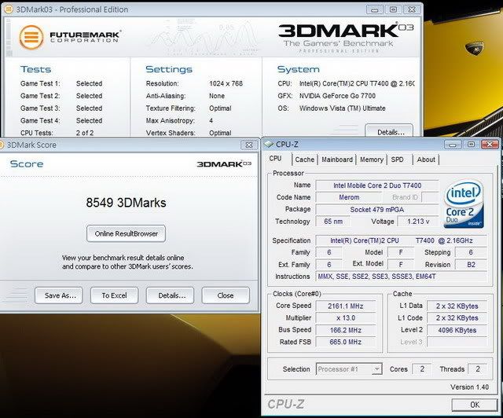
Task: Click the Close button in Score window
Action: click(226, 295)
